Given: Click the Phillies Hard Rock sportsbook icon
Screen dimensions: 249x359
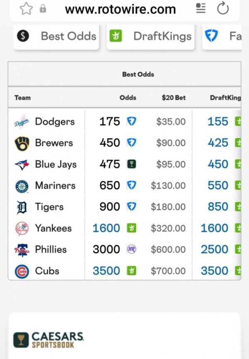Looking at the screenshot, I should tap(132, 249).
